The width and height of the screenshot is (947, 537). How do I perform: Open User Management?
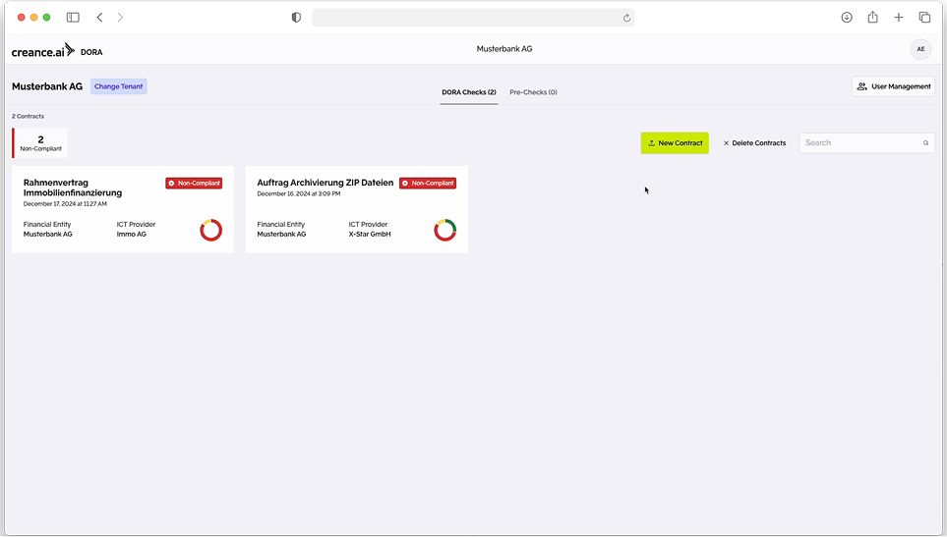coord(893,86)
